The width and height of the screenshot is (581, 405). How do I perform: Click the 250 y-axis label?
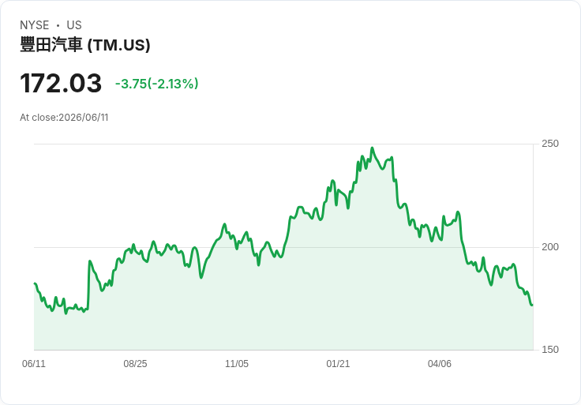[x=550, y=144]
